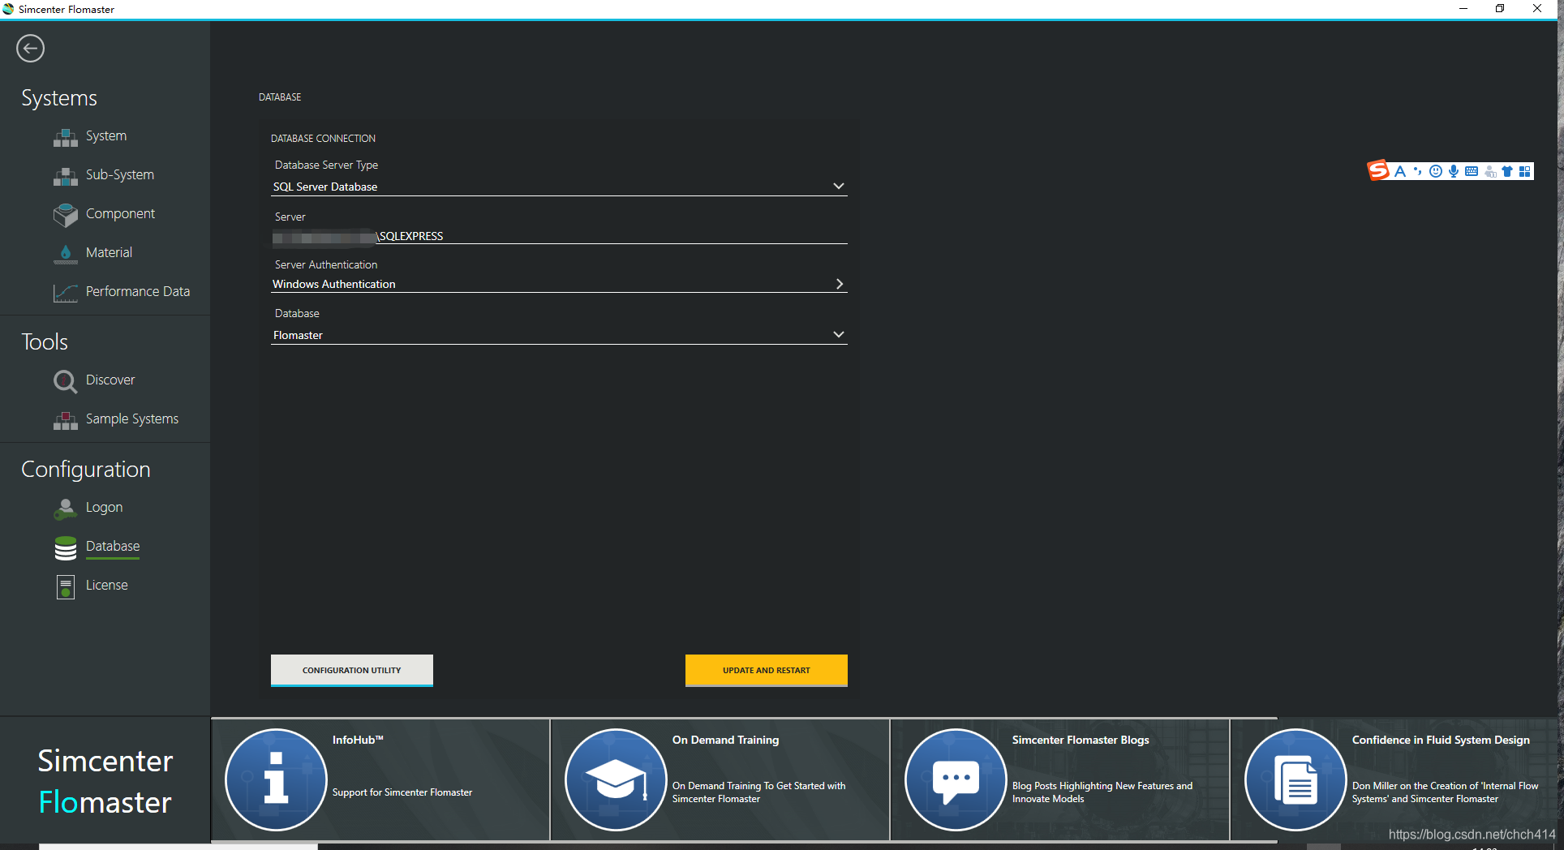Click the Sogou user account icon
1564x850 pixels.
1489,171
